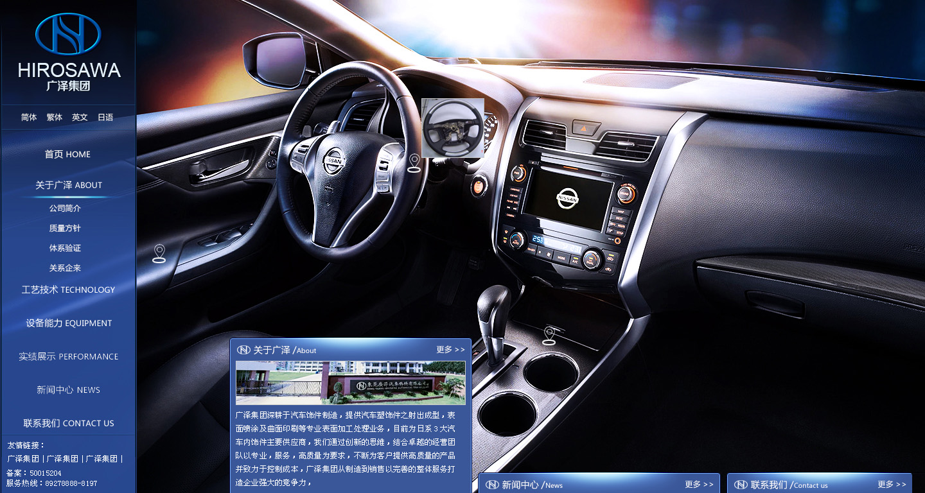Open 工艺技术 TECHNOLOGY section
The width and height of the screenshot is (925, 493).
click(68, 290)
